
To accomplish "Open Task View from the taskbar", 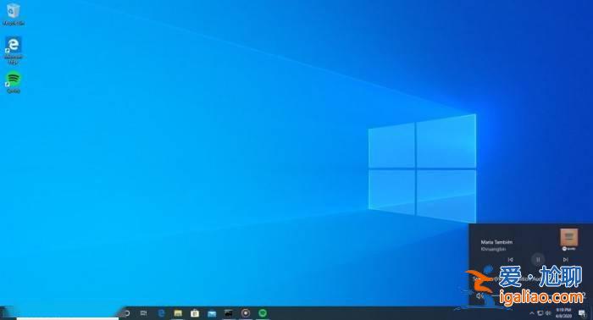I will click(x=144, y=313).
